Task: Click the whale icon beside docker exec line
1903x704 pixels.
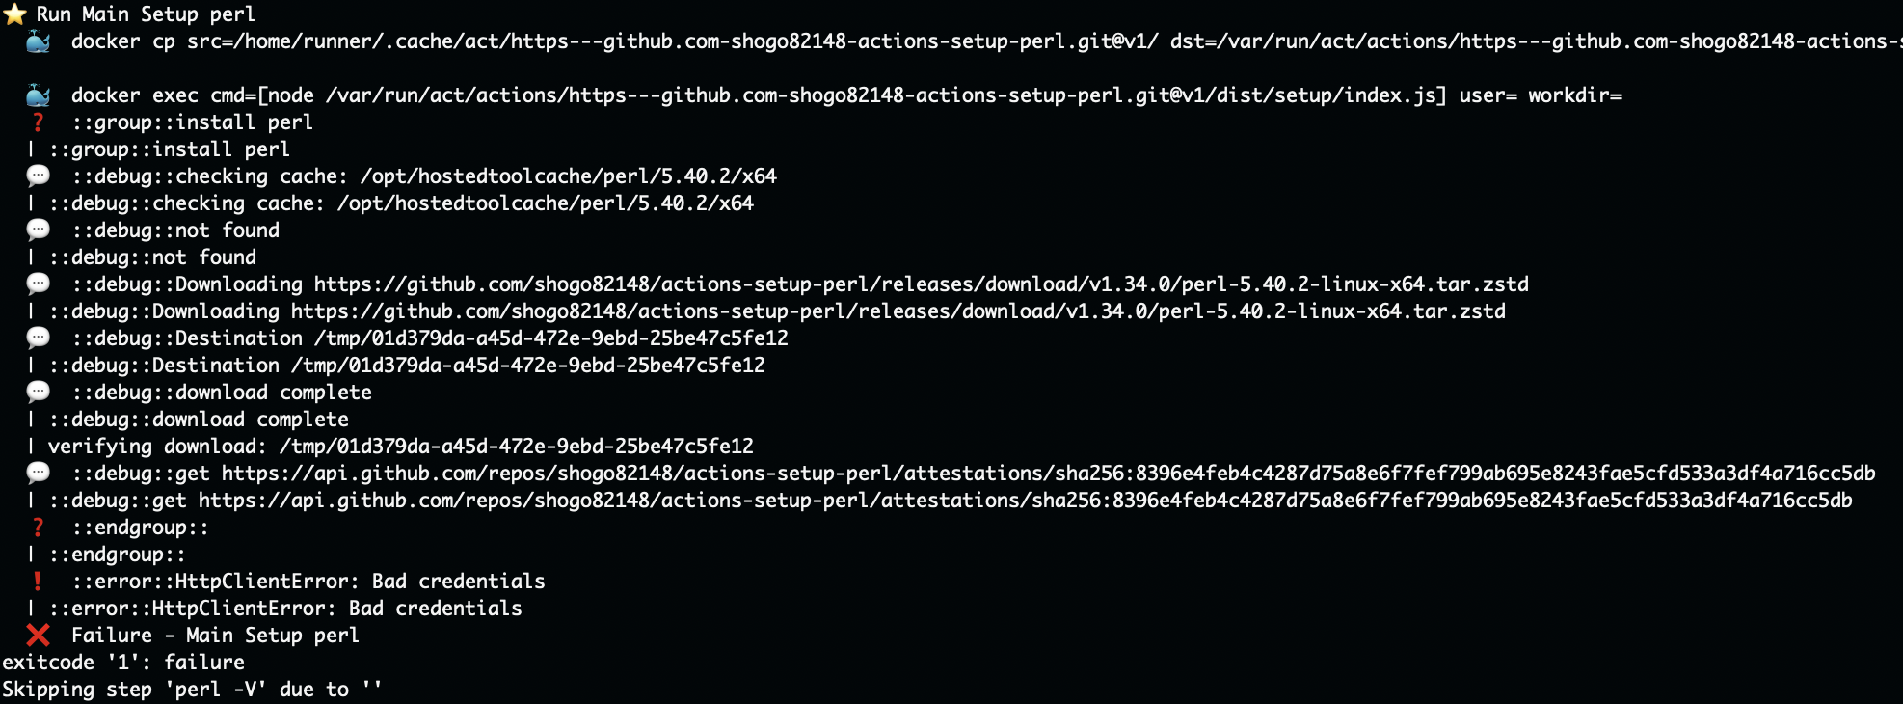Action: [x=38, y=95]
